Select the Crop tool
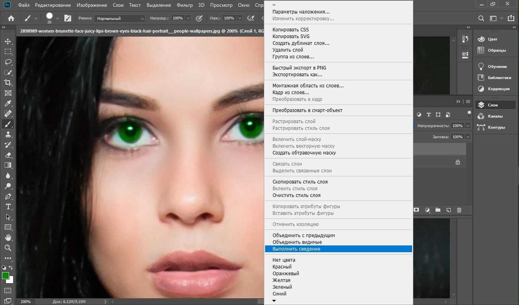 click(8, 83)
